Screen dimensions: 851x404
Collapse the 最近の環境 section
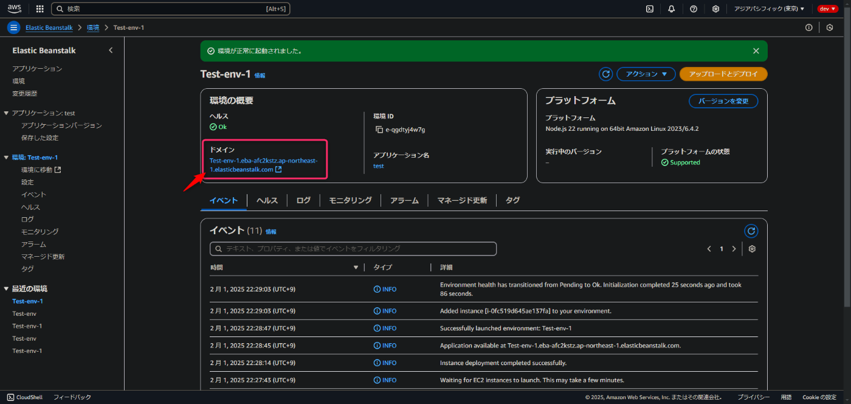pos(6,289)
